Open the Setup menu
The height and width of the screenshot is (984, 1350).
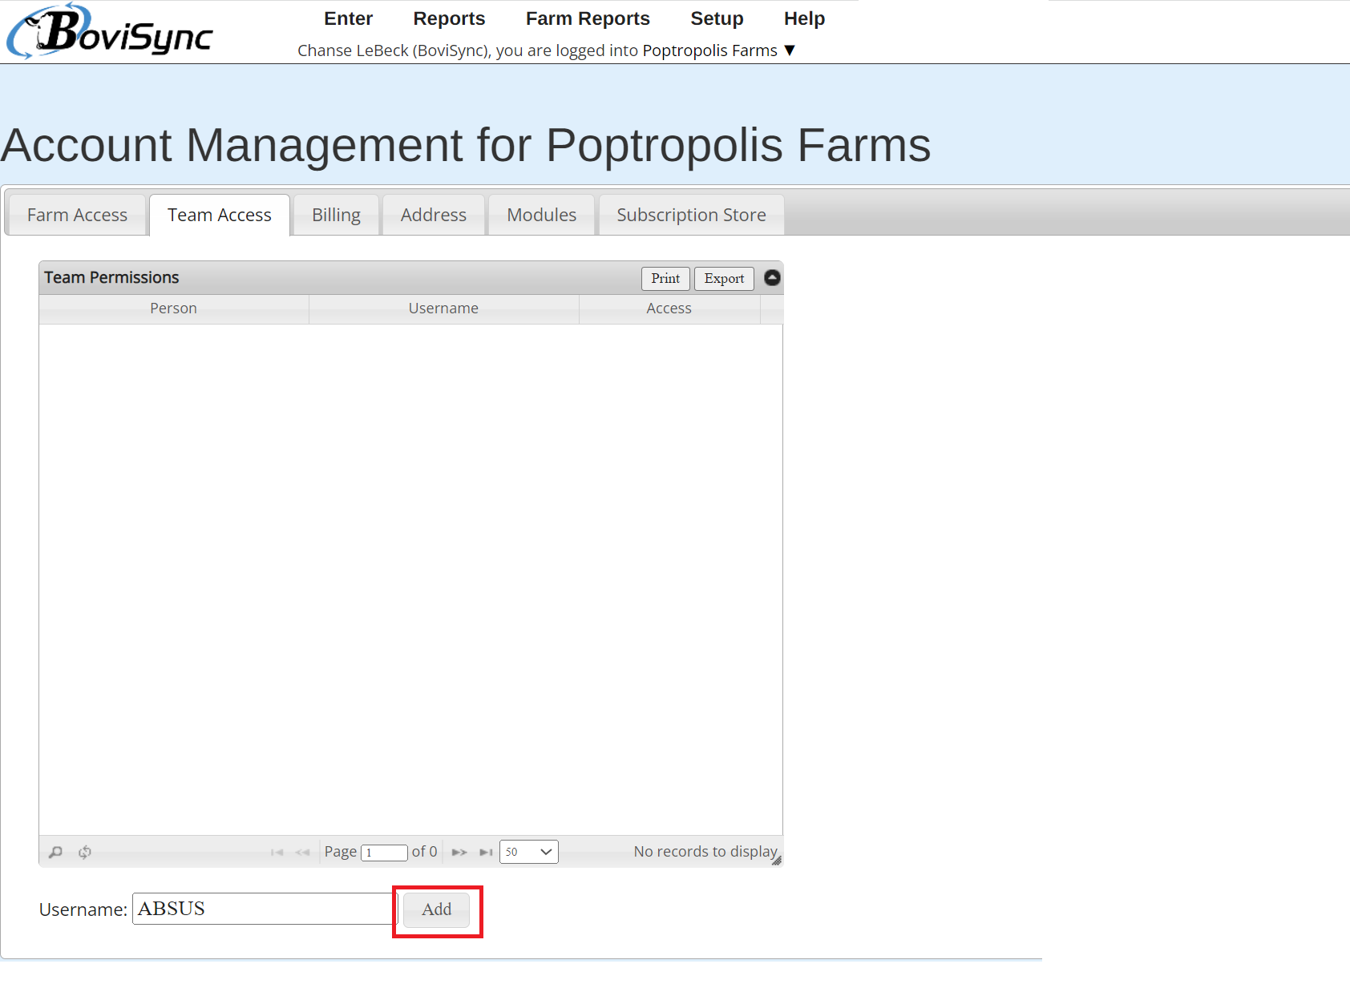(x=717, y=18)
